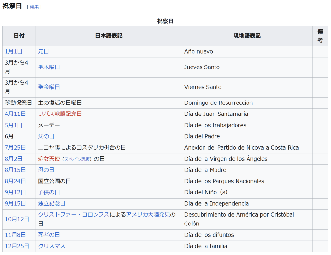Viewport: 331px width, 255px height.
Task: Open the 元日 article link
Action: click(43, 52)
